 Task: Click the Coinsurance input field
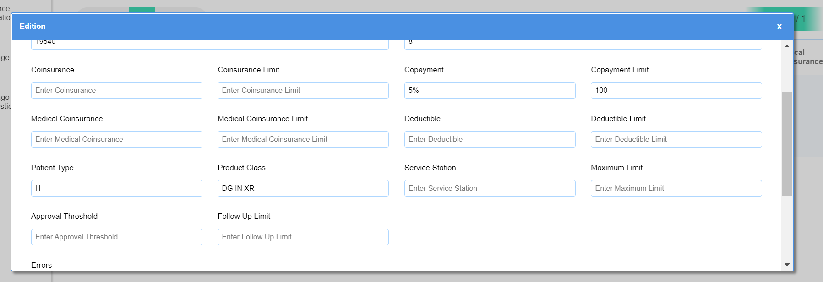click(x=117, y=91)
